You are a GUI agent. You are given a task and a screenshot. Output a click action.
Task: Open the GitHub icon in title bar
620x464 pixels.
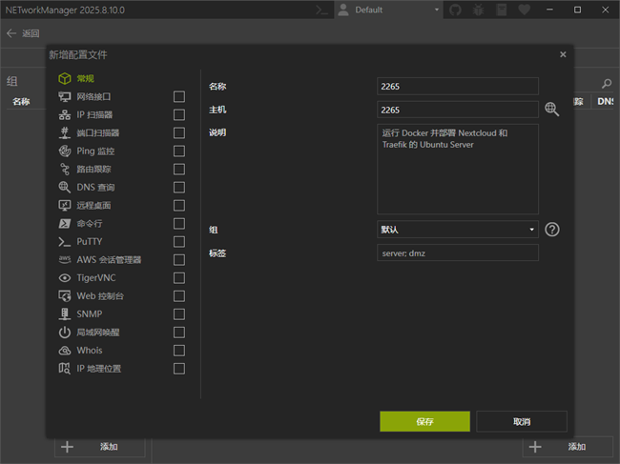click(x=455, y=10)
